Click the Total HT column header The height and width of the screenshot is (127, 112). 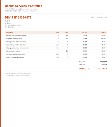point(104,32)
